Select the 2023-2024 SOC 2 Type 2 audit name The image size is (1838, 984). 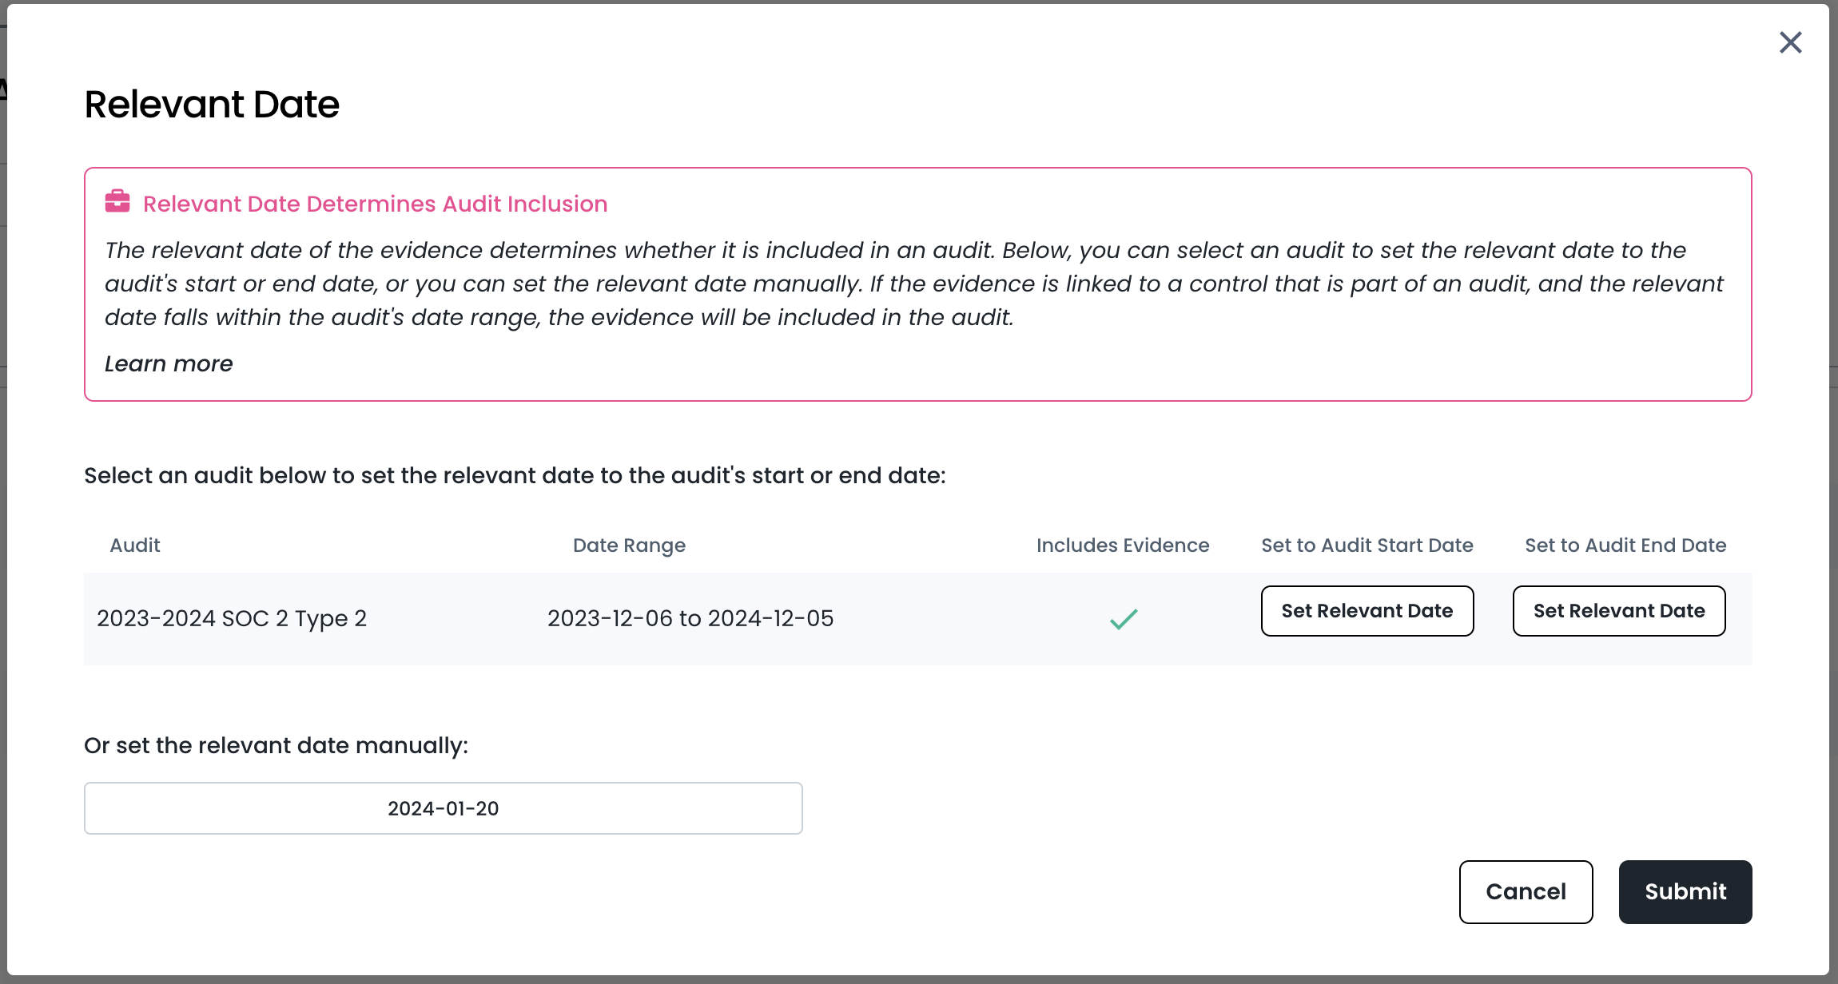pos(232,619)
